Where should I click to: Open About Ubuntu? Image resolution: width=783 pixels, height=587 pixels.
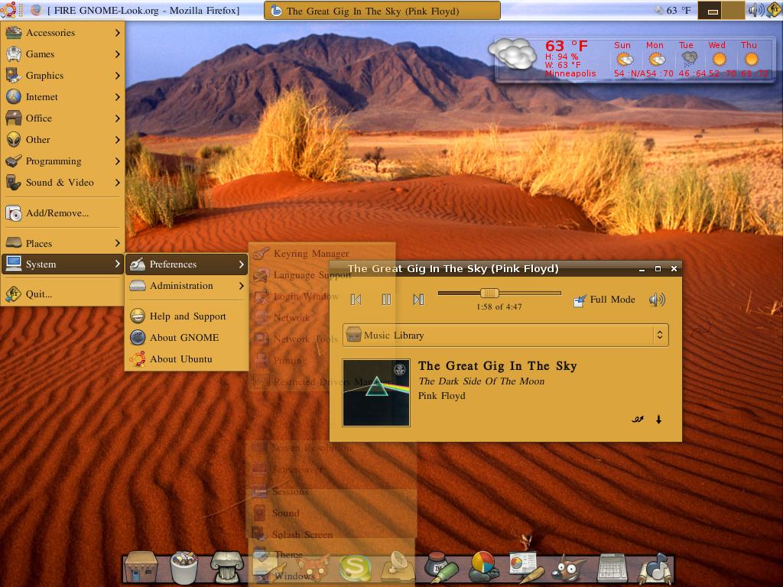coord(187,359)
